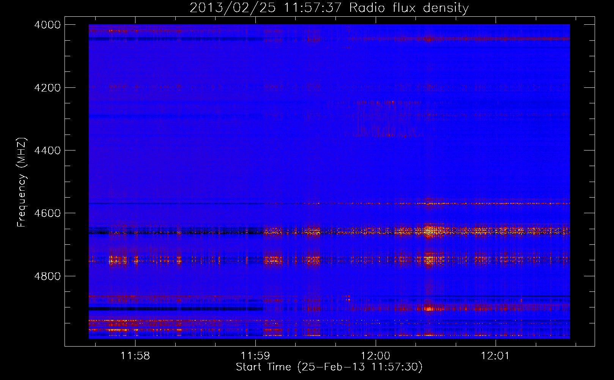The image size is (614, 380).
Task: Click the 12:00 time axis label
Action: [375, 356]
